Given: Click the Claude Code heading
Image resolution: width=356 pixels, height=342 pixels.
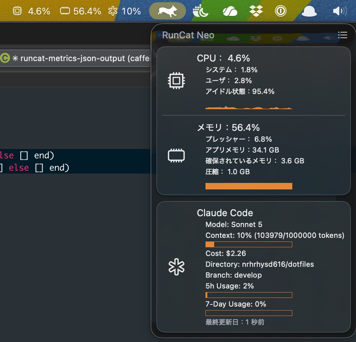Looking at the screenshot, I should pos(225,213).
